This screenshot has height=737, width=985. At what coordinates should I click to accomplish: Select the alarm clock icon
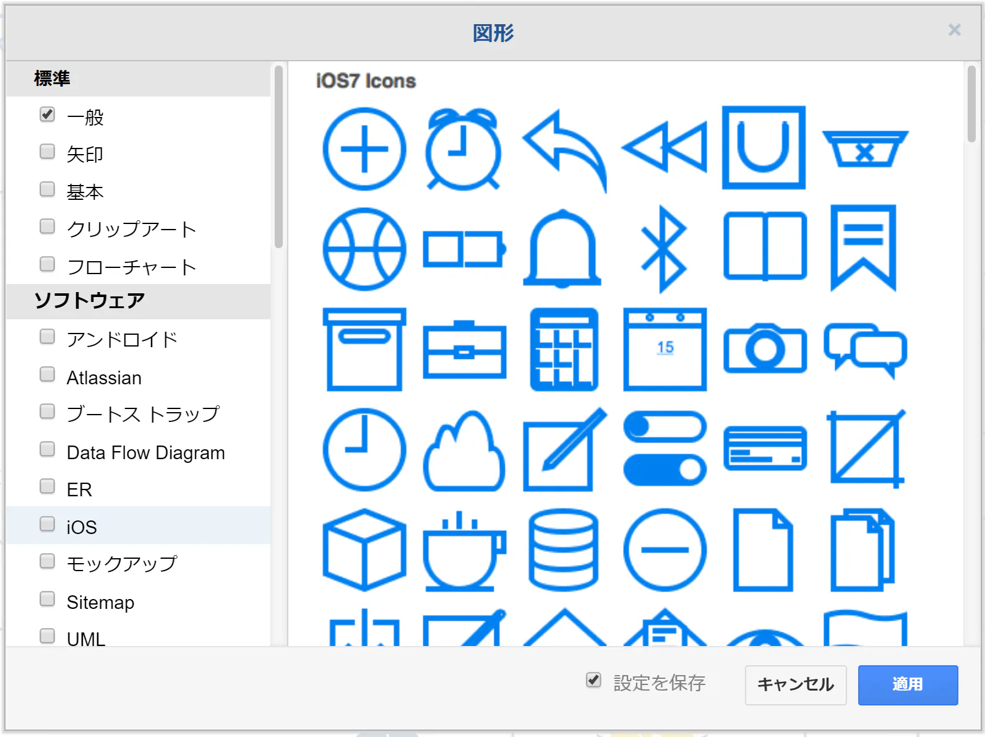[x=463, y=149]
